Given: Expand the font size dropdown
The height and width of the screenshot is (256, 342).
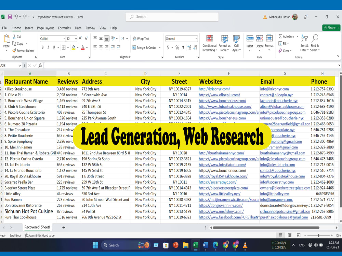Looking at the screenshot, I should click(x=76, y=39).
